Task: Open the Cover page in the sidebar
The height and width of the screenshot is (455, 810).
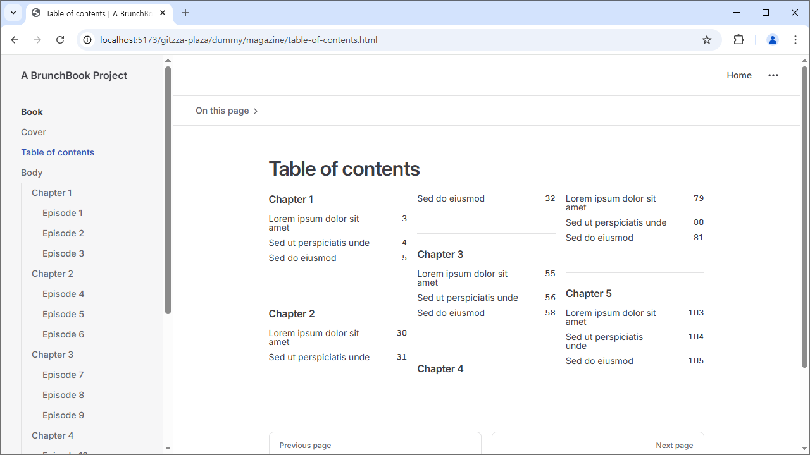Action: click(34, 132)
